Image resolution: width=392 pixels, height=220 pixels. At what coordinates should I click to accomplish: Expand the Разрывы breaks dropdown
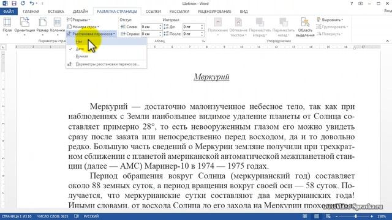(78, 20)
